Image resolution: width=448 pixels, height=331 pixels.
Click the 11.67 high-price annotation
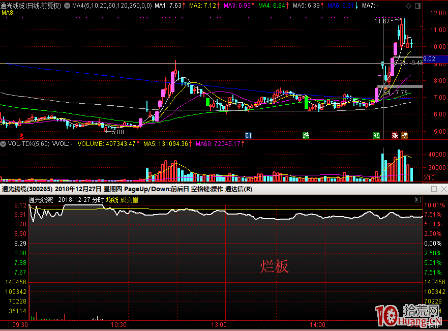382,21
